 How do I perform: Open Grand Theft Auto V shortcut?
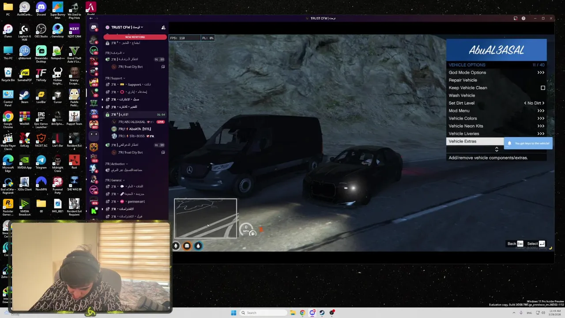click(74, 54)
